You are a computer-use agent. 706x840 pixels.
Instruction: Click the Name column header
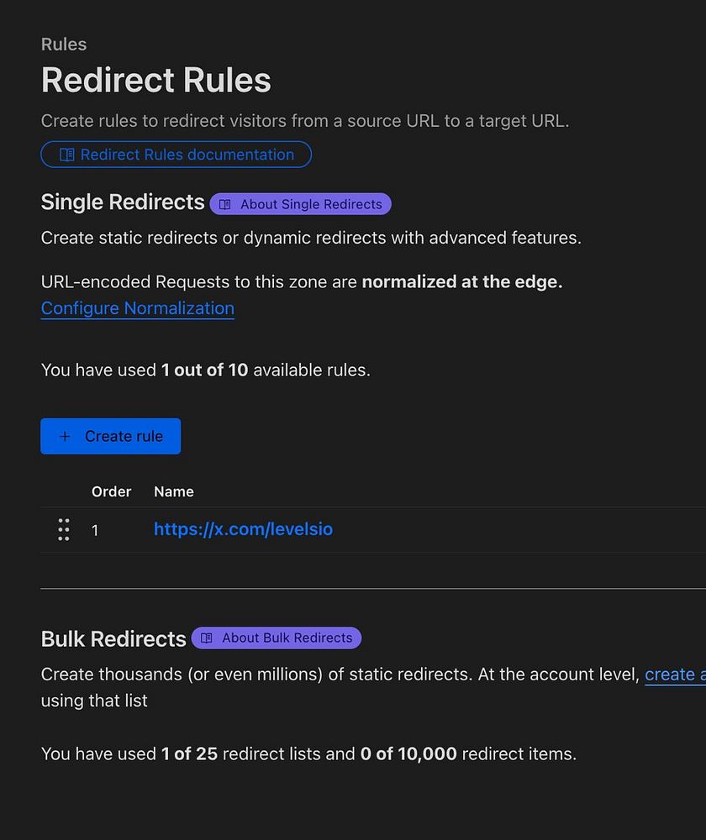(173, 491)
